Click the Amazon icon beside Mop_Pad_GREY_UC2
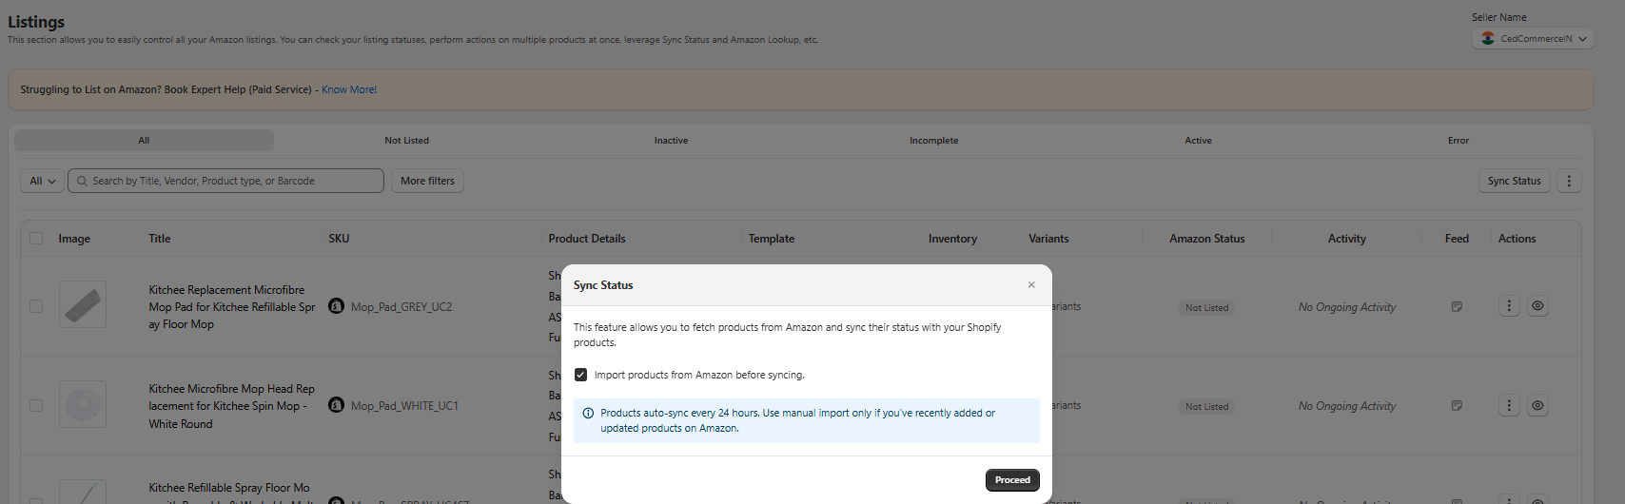Viewport: 1625px width, 504px height. 336,306
